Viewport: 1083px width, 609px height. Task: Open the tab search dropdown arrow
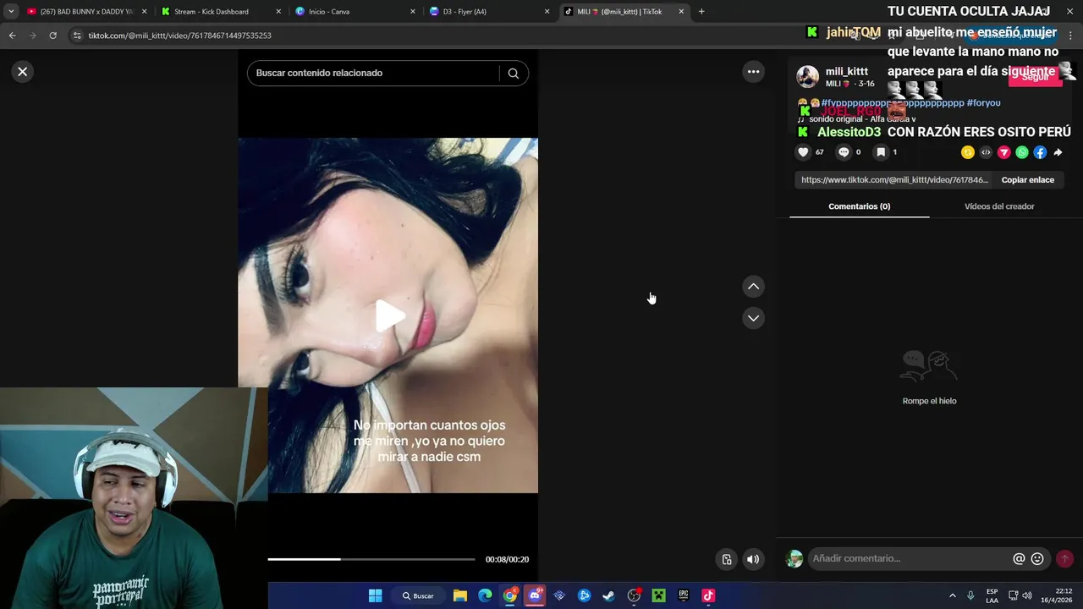(x=11, y=12)
